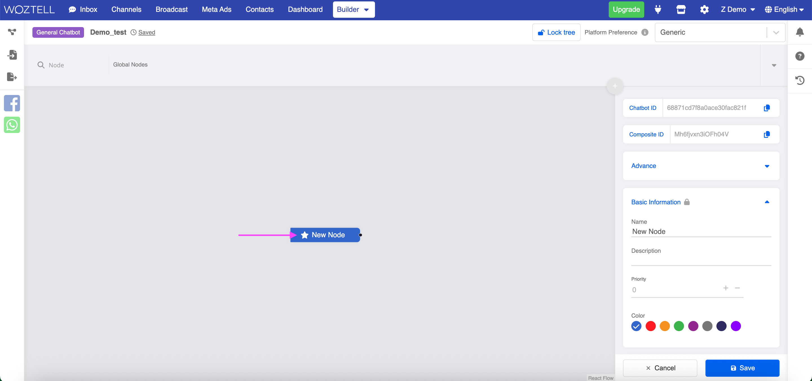This screenshot has height=381, width=812.
Task: Click the lock icon beside Basic Information
Action: pos(687,202)
